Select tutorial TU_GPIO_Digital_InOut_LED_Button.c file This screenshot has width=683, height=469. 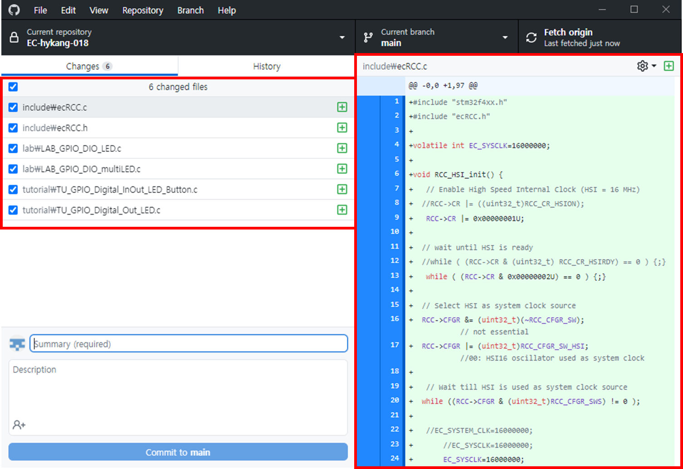point(110,190)
